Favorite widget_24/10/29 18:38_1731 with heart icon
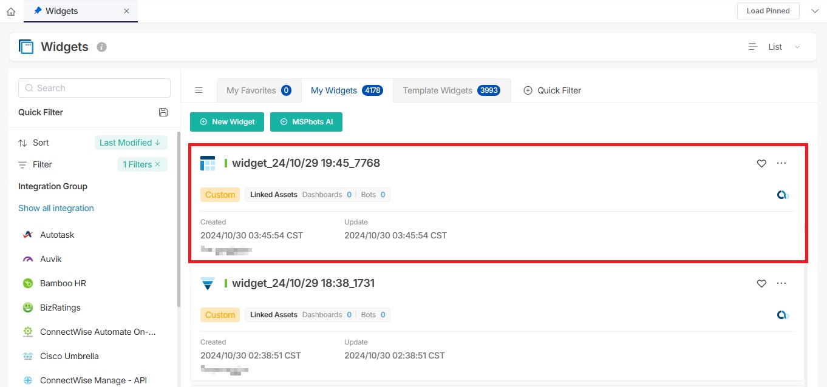This screenshot has height=387, width=827. tap(761, 283)
